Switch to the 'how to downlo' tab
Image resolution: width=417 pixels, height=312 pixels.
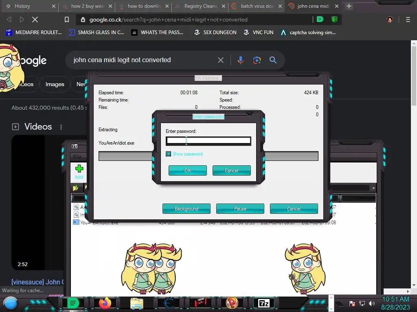(x=144, y=6)
